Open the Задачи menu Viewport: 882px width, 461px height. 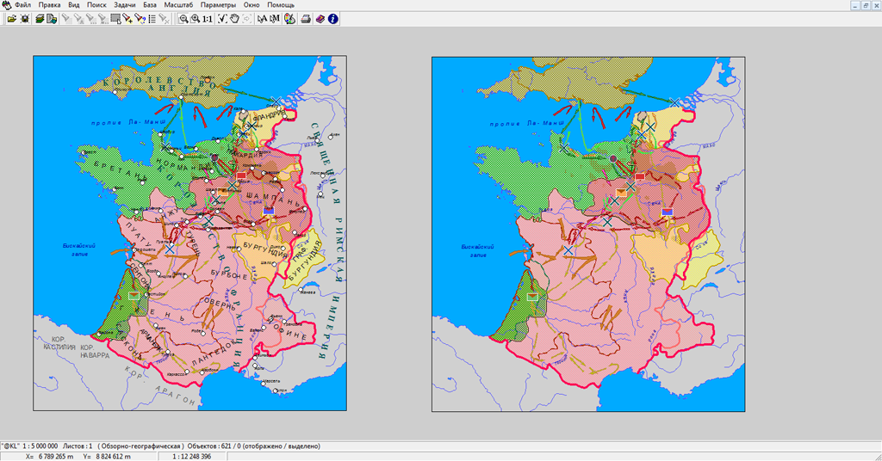tap(125, 4)
